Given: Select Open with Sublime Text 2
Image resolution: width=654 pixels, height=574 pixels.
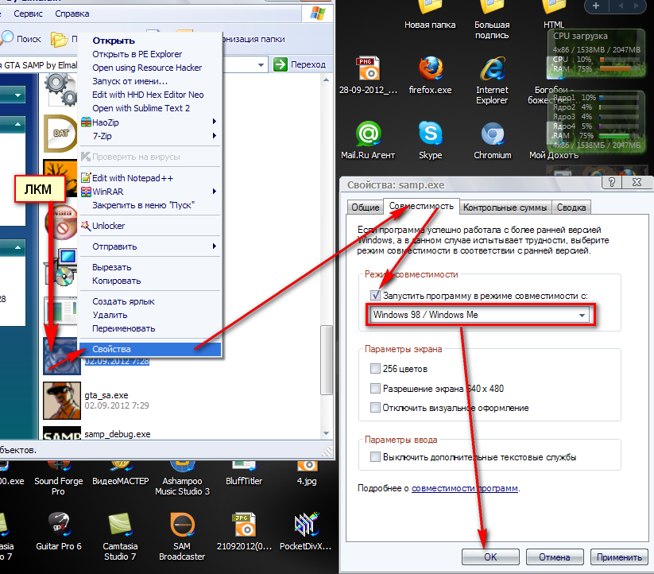Looking at the screenshot, I should pyautogui.click(x=150, y=108).
